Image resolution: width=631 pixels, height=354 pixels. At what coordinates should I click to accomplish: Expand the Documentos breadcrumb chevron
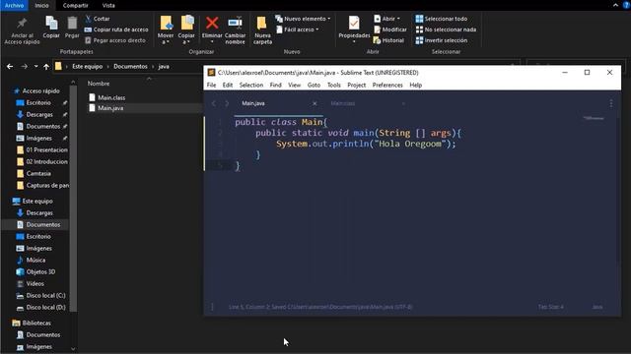tap(153, 66)
